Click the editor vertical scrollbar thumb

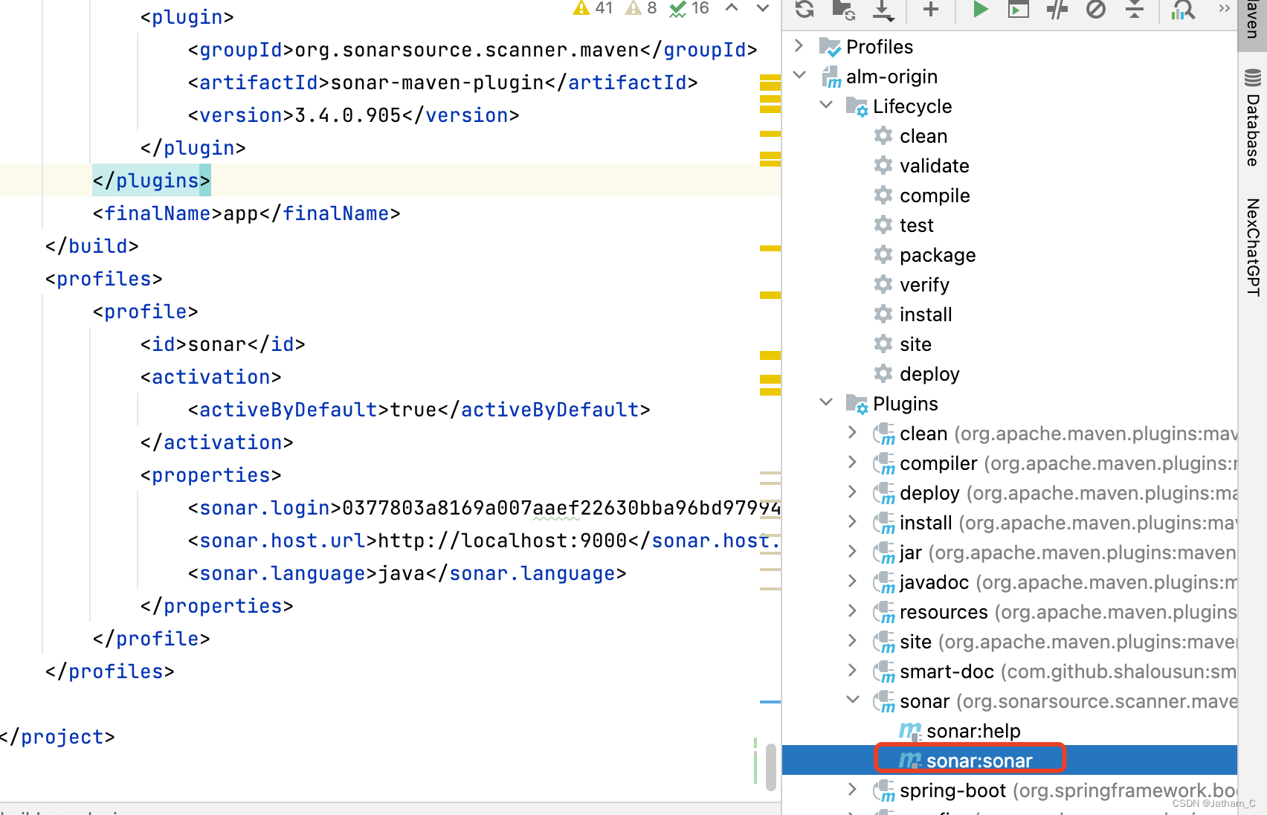(x=771, y=766)
